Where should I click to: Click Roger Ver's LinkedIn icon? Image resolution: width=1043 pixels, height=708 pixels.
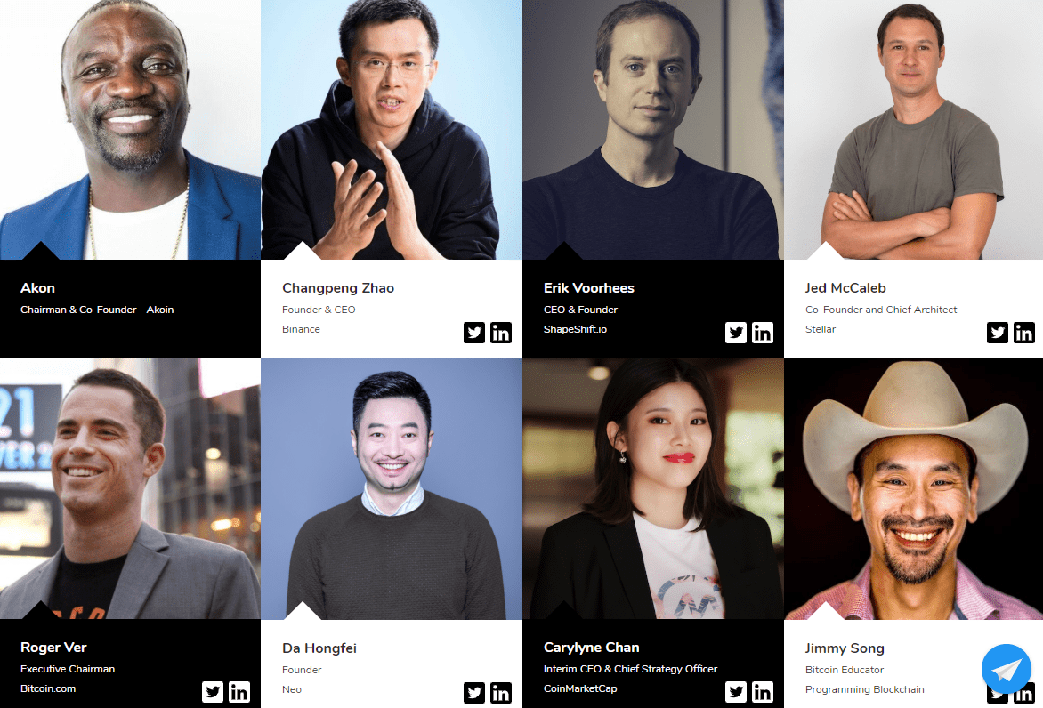coord(239,692)
